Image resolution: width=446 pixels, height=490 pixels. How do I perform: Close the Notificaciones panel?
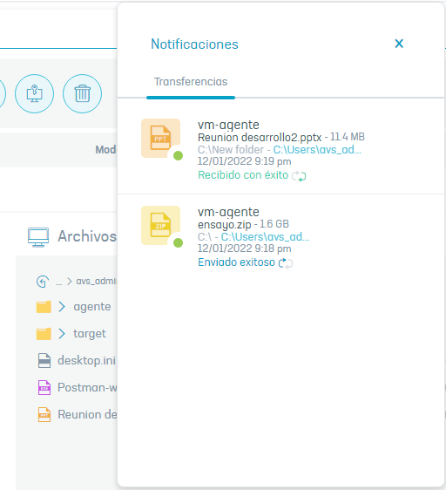pyautogui.click(x=399, y=44)
